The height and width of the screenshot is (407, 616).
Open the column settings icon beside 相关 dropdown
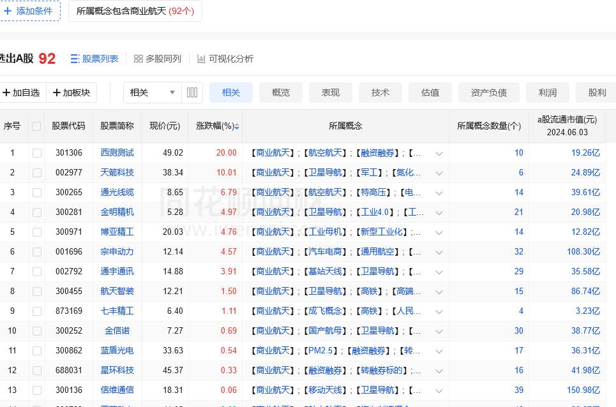[x=192, y=93]
